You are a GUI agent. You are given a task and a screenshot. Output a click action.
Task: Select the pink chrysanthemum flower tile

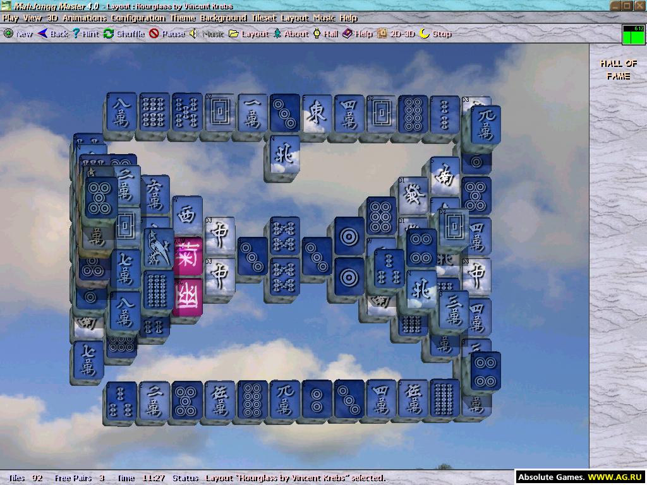coord(188,256)
